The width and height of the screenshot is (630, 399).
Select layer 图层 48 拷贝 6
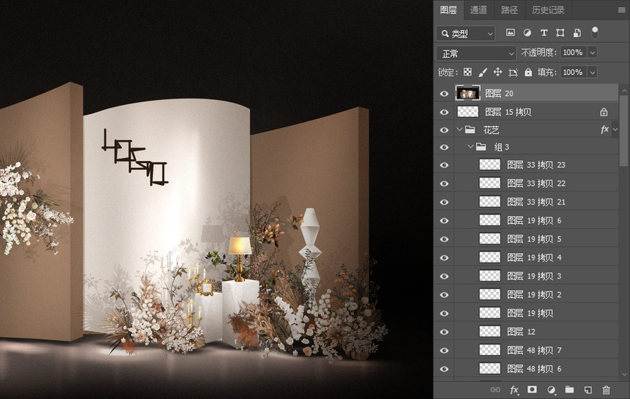[x=536, y=369]
